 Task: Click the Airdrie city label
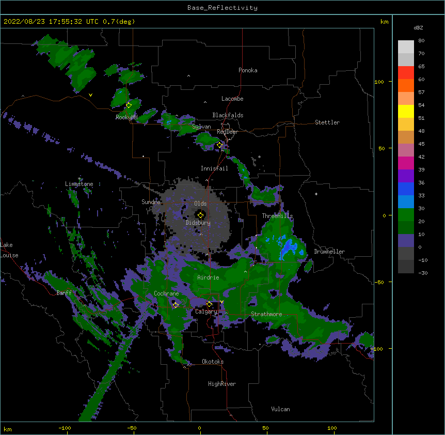[x=209, y=277]
